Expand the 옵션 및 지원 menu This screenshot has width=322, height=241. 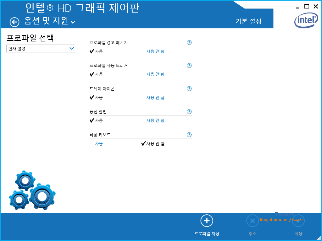49,21
